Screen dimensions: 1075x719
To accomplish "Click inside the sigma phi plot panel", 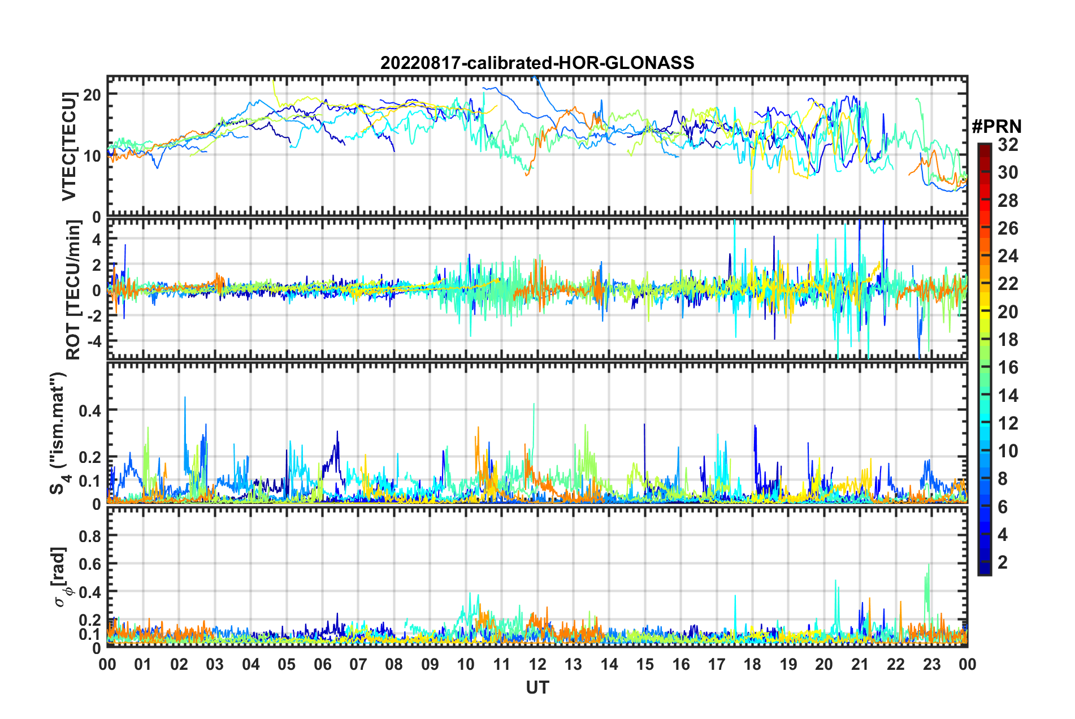I will pos(537,577).
